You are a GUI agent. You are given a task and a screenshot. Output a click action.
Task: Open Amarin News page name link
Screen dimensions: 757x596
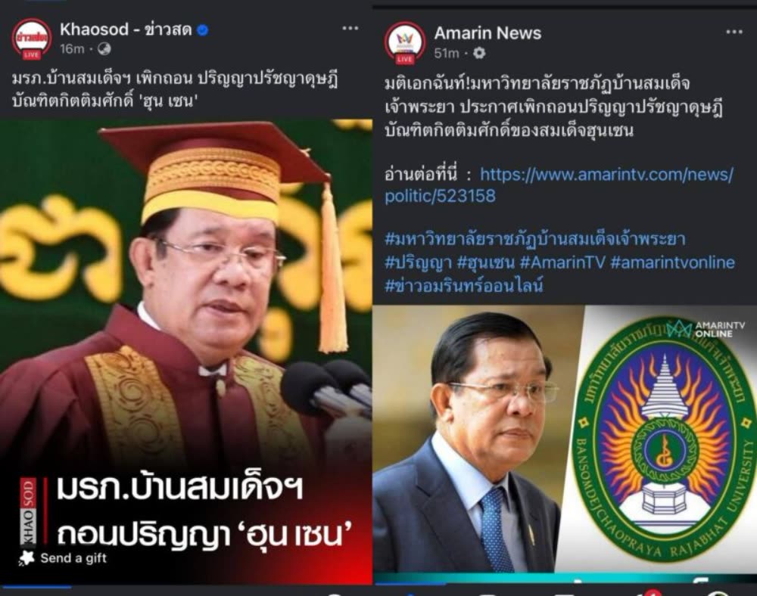pyautogui.click(x=488, y=33)
